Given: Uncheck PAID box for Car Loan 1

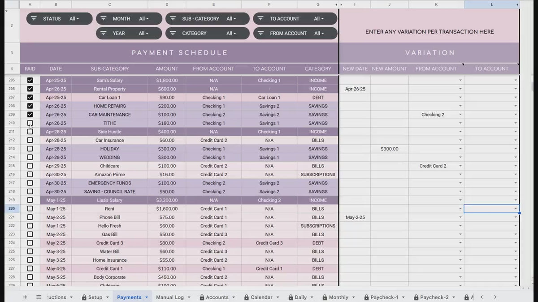Looking at the screenshot, I should point(30,97).
